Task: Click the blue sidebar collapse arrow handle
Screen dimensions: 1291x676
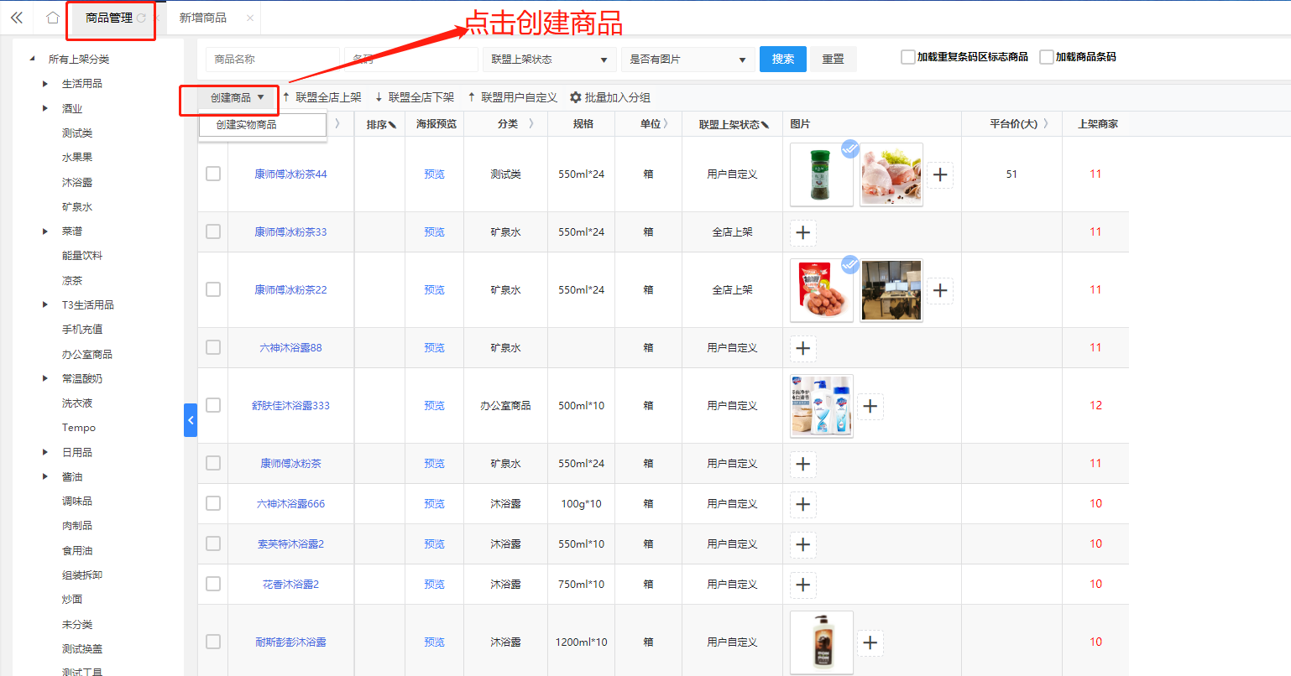Action: [x=191, y=420]
